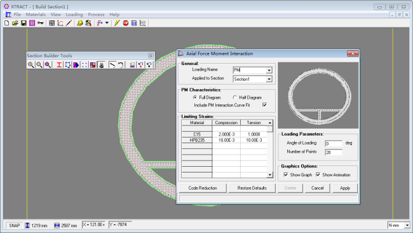Toggle the Show Animation checkbox
The image size is (413, 233).
click(318, 174)
